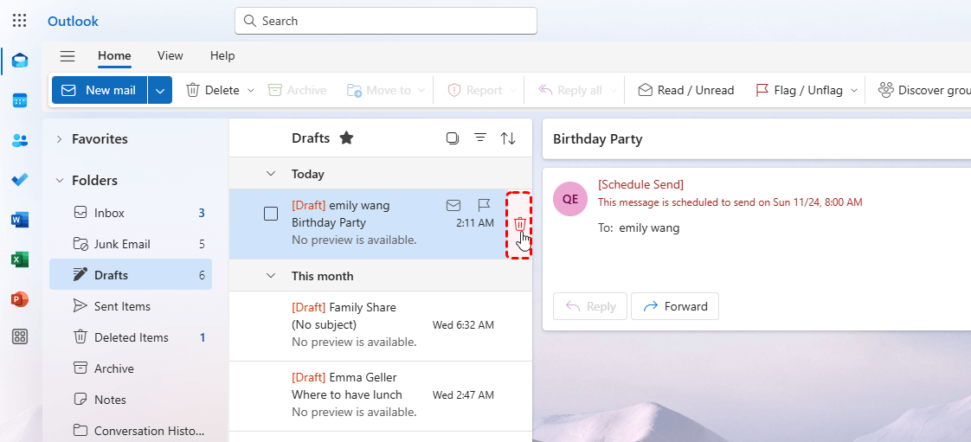The width and height of the screenshot is (971, 442).
Task: Expand the Favorites section
Action: (x=60, y=139)
